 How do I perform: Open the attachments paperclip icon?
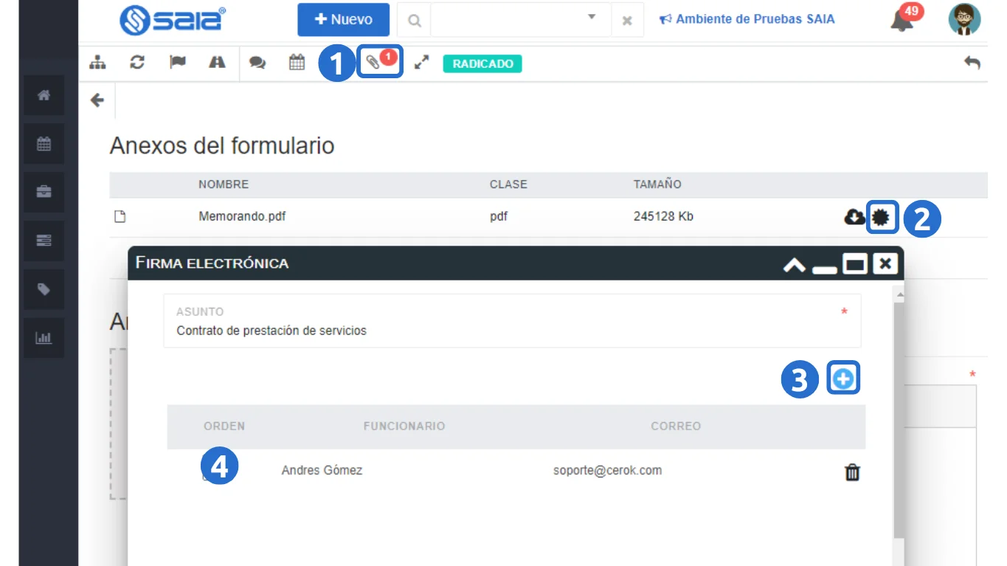tap(375, 63)
